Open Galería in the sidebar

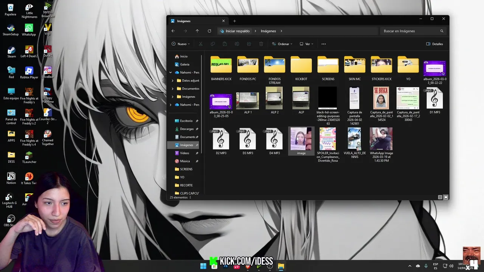pos(185,64)
